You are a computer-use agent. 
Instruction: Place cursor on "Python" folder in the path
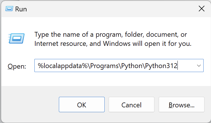point(131,66)
